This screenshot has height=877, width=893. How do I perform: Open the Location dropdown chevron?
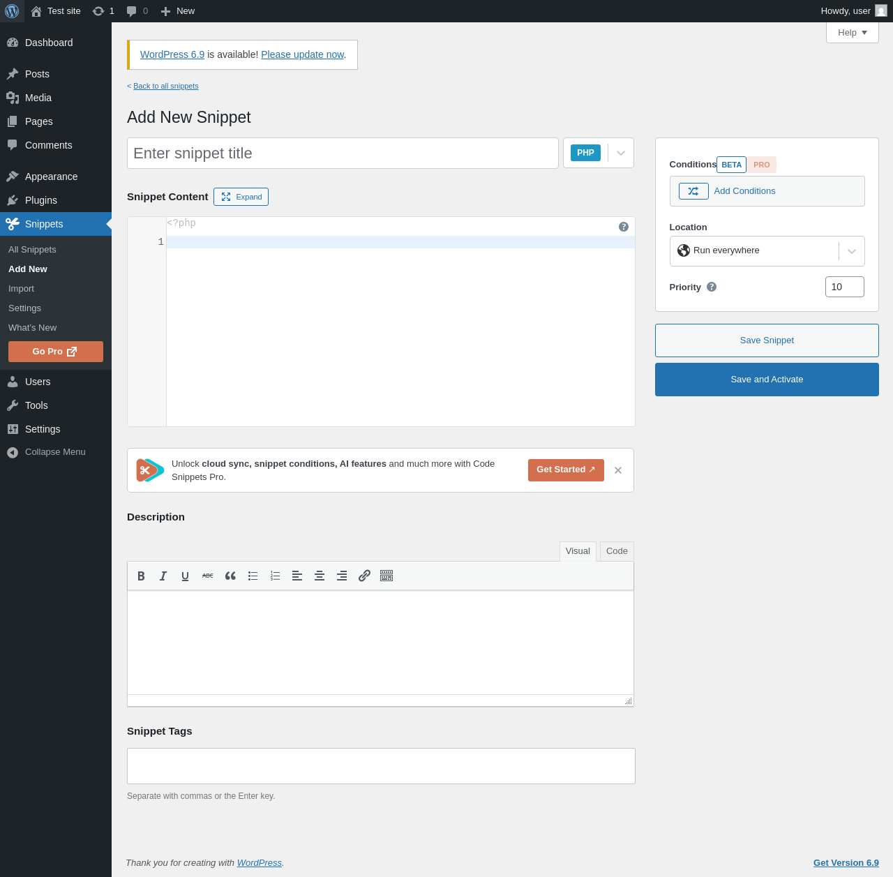click(x=852, y=251)
